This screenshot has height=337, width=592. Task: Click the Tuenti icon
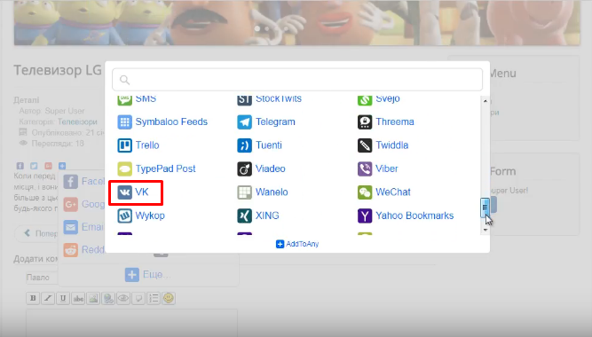coord(245,145)
